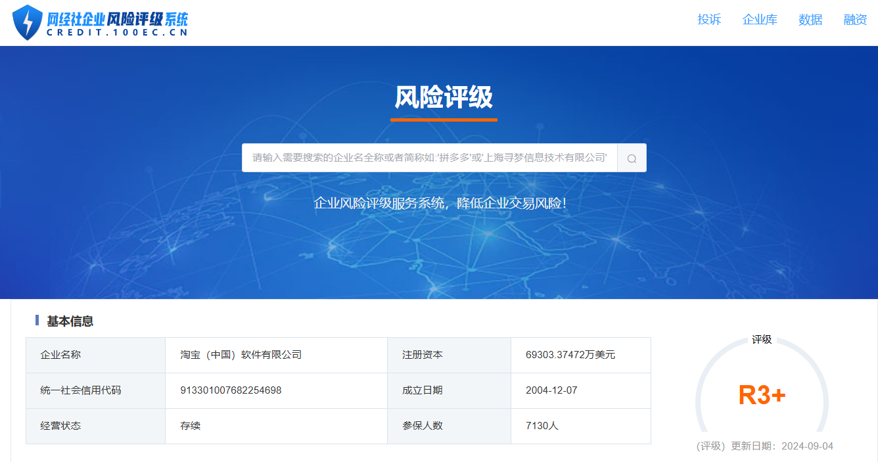This screenshot has width=878, height=462.
Task: Select the 企业名称 label cell
Action: click(x=95, y=355)
